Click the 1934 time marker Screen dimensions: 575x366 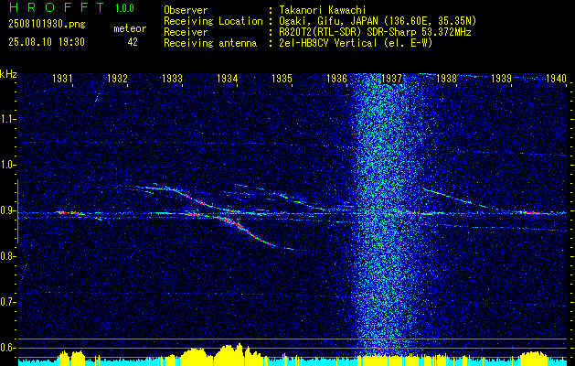pyautogui.click(x=227, y=78)
